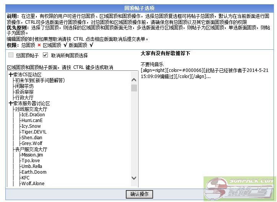Select the Earth.Doom server board
The width and height of the screenshot is (277, 202).
coord(34,172)
